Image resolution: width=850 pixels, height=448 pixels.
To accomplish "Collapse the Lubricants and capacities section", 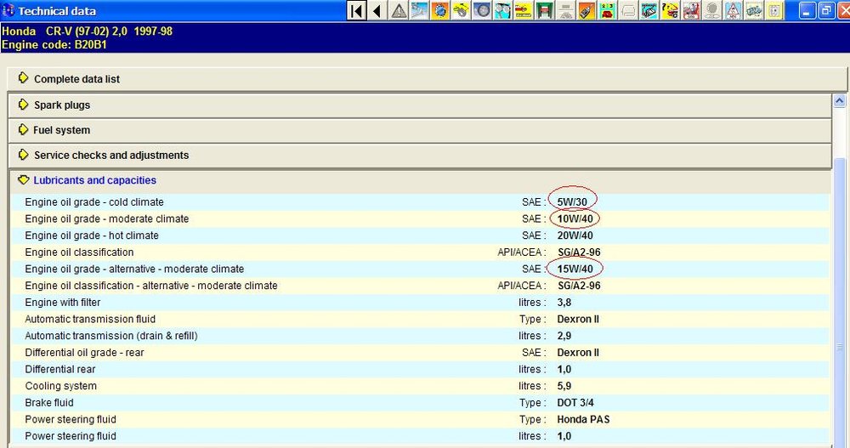I will point(420,180).
